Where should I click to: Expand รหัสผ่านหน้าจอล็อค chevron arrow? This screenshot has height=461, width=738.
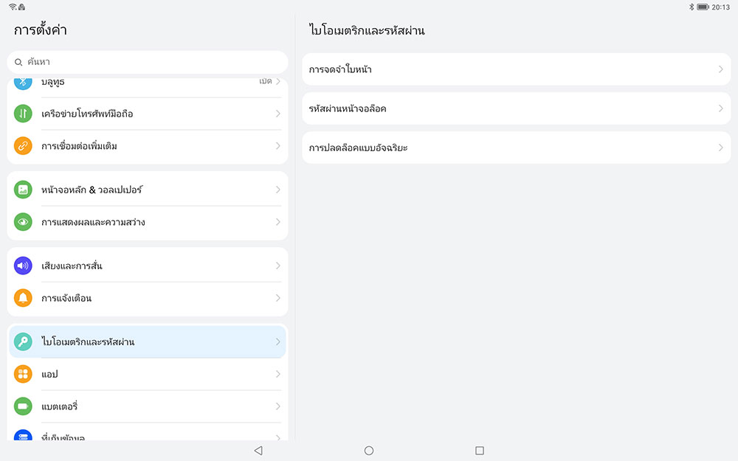click(x=720, y=108)
